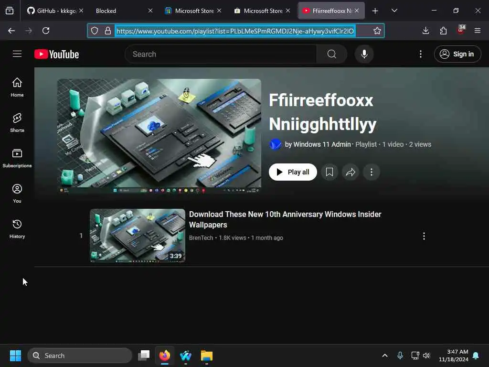Open BrenTech channel link

tap(201, 238)
